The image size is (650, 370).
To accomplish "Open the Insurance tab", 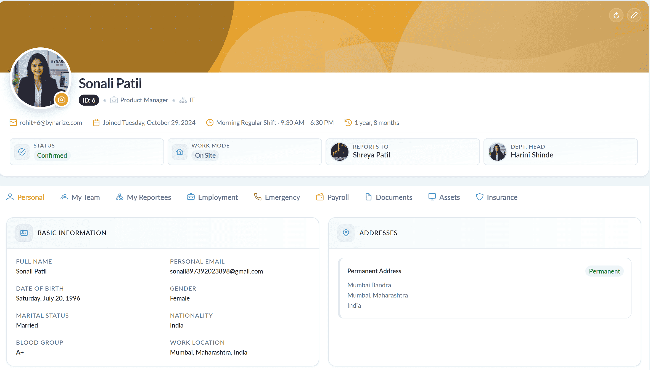I will click(x=497, y=197).
